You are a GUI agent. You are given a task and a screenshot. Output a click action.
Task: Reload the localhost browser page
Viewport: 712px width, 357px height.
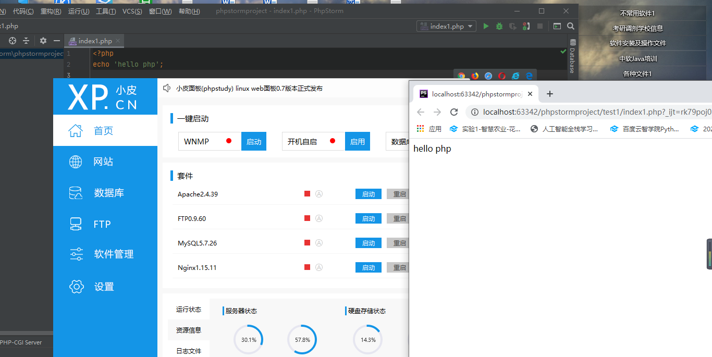coord(454,112)
